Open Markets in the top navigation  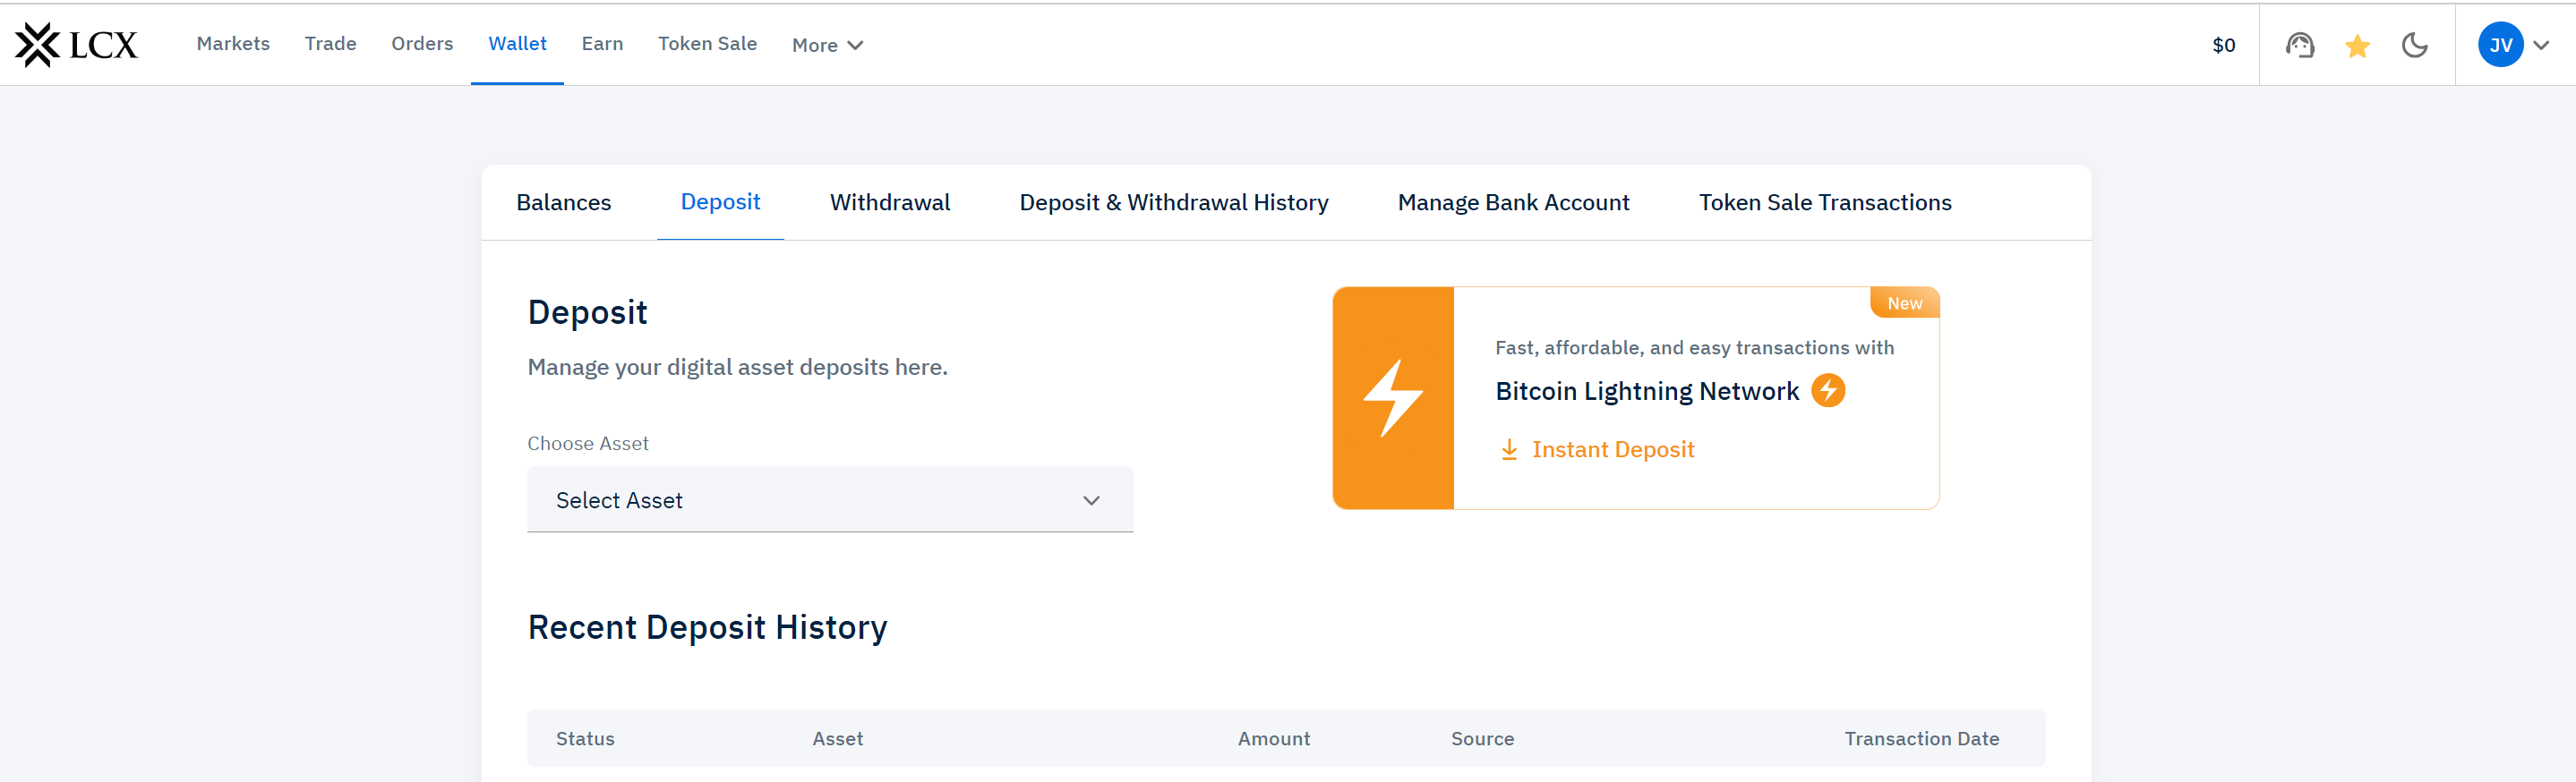pyautogui.click(x=233, y=44)
